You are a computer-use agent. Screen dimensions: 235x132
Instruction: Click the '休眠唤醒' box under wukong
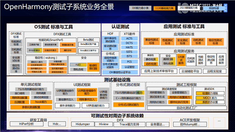pos(57,62)
